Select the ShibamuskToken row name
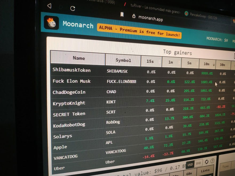The width and height of the screenshot is (235, 176). [71, 70]
